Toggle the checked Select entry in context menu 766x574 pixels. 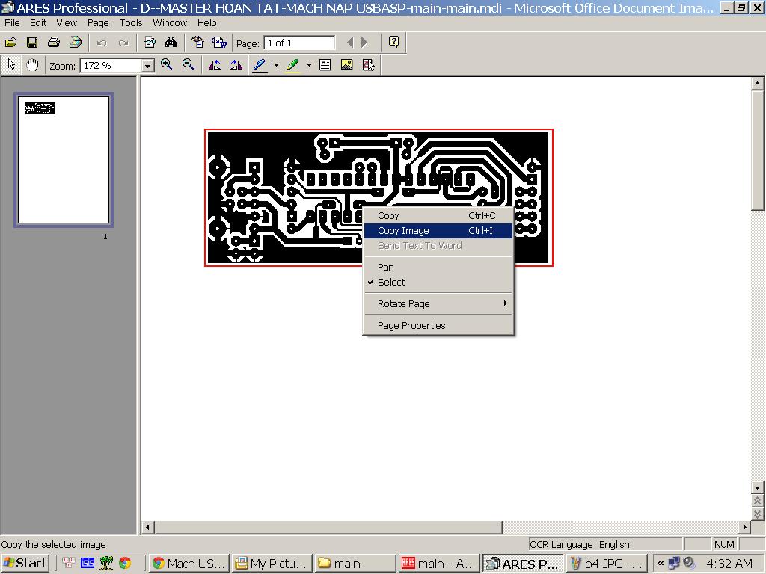click(438, 282)
